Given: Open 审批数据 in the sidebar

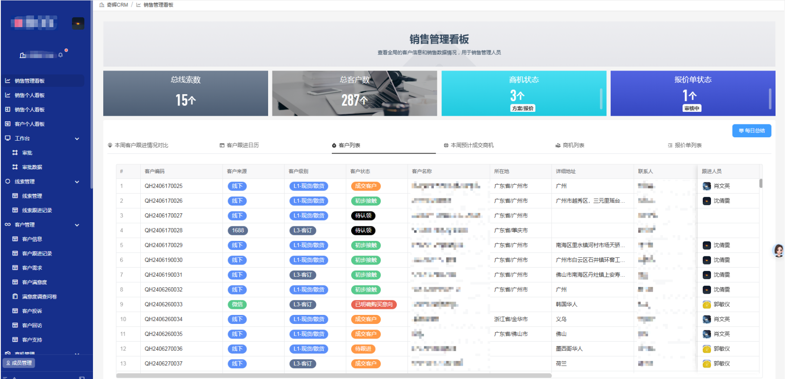Looking at the screenshot, I should click(32, 167).
